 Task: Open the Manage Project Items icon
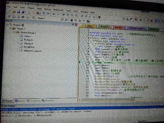click(72, 20)
